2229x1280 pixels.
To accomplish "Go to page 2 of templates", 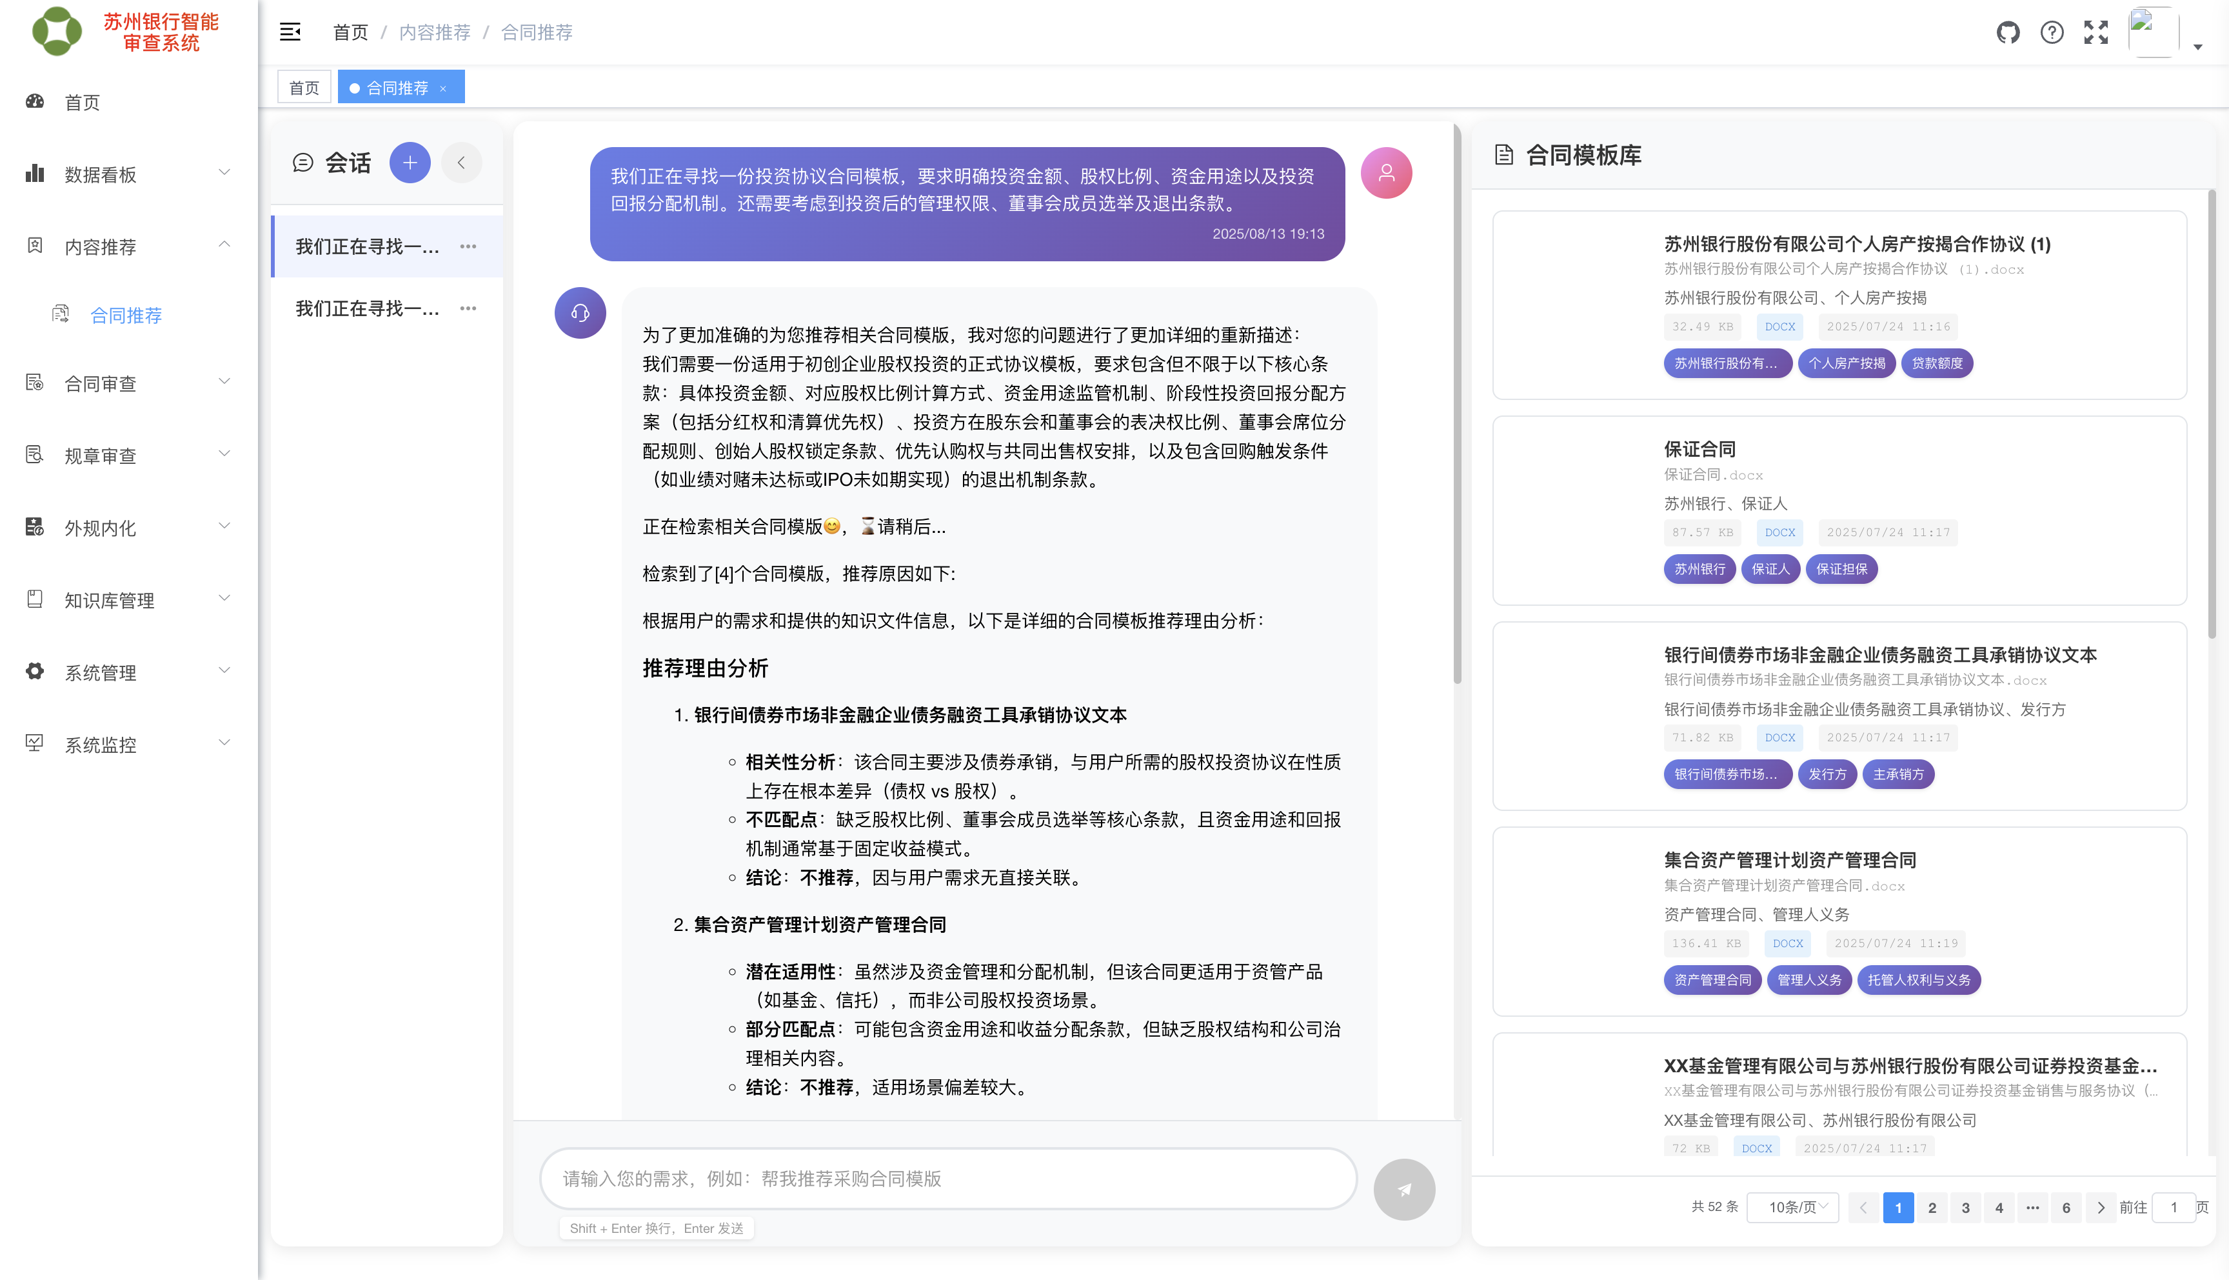I will point(1932,1207).
